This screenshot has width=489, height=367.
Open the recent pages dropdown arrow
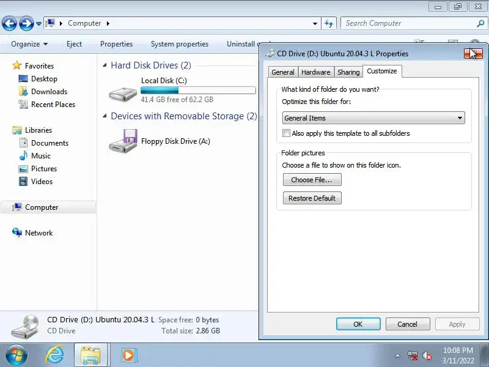[39, 24]
